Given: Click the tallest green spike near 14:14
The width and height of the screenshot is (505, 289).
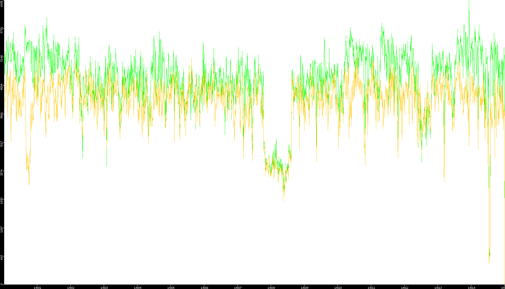Looking at the screenshot, I should tap(469, 11).
